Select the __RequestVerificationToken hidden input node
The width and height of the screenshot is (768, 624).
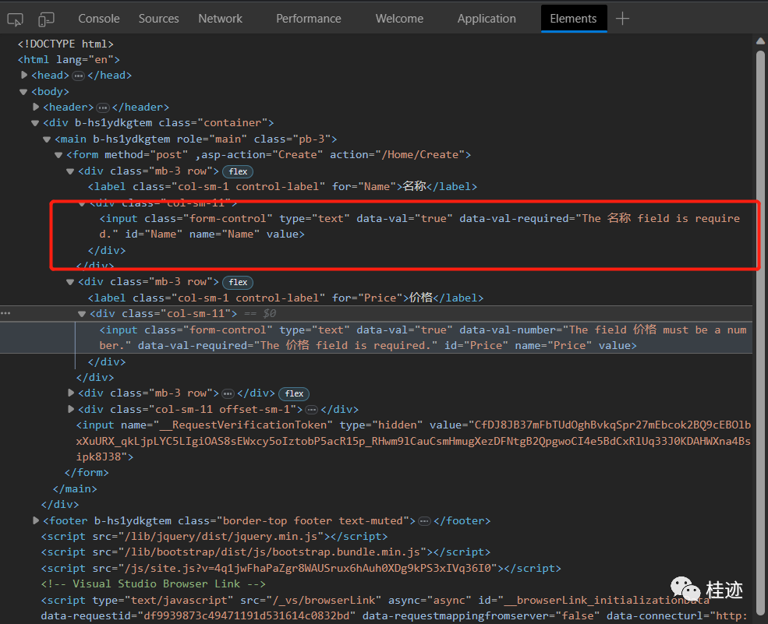pos(413,440)
